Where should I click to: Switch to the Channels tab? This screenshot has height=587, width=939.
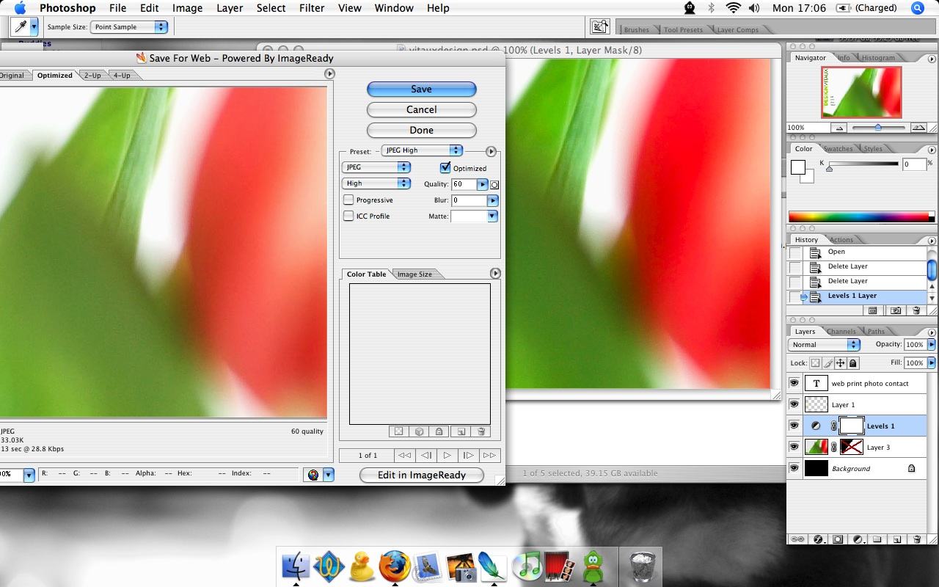[840, 331]
